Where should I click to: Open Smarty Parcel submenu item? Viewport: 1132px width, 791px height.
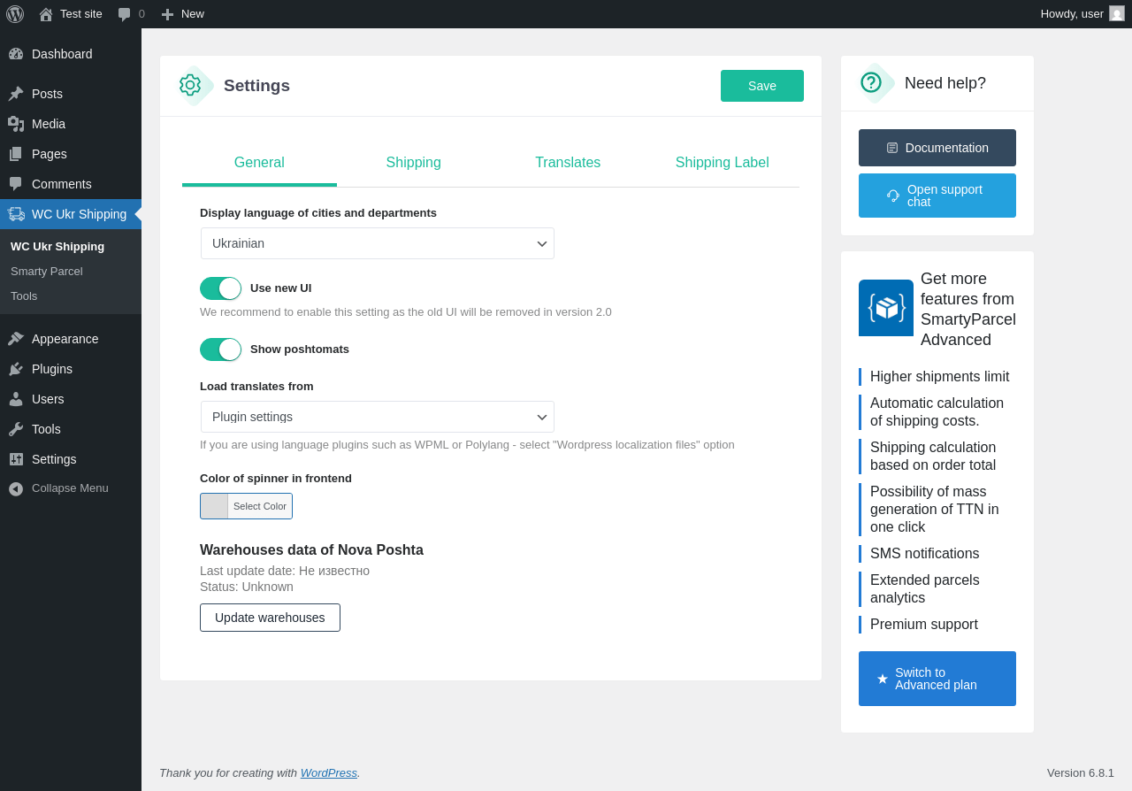47,271
